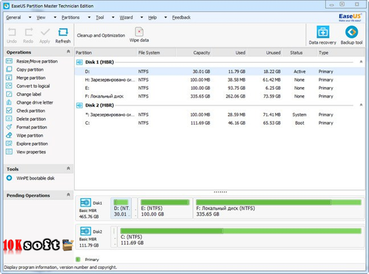Click the Apply checkmark icon
The height and width of the screenshot is (274, 369).
[45, 32]
